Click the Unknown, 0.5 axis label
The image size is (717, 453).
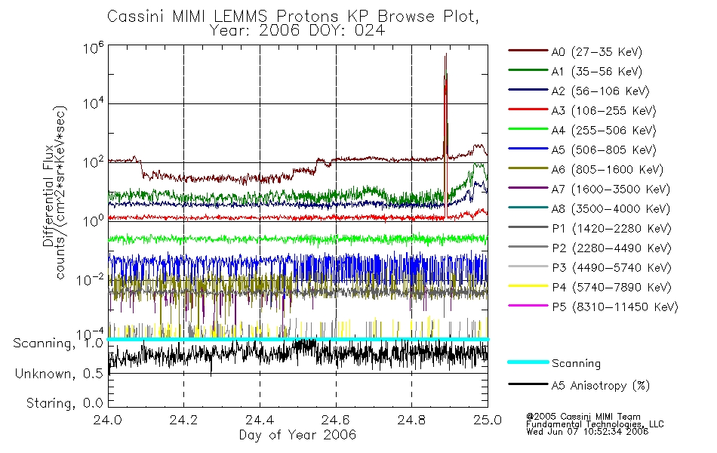pyautogui.click(x=59, y=374)
